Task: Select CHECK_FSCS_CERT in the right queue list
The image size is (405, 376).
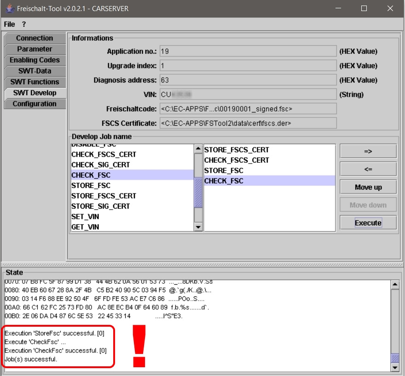Action: click(x=269, y=160)
